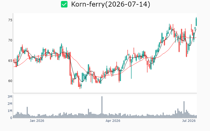Click the tallest volume bar in late March

coord(102,107)
